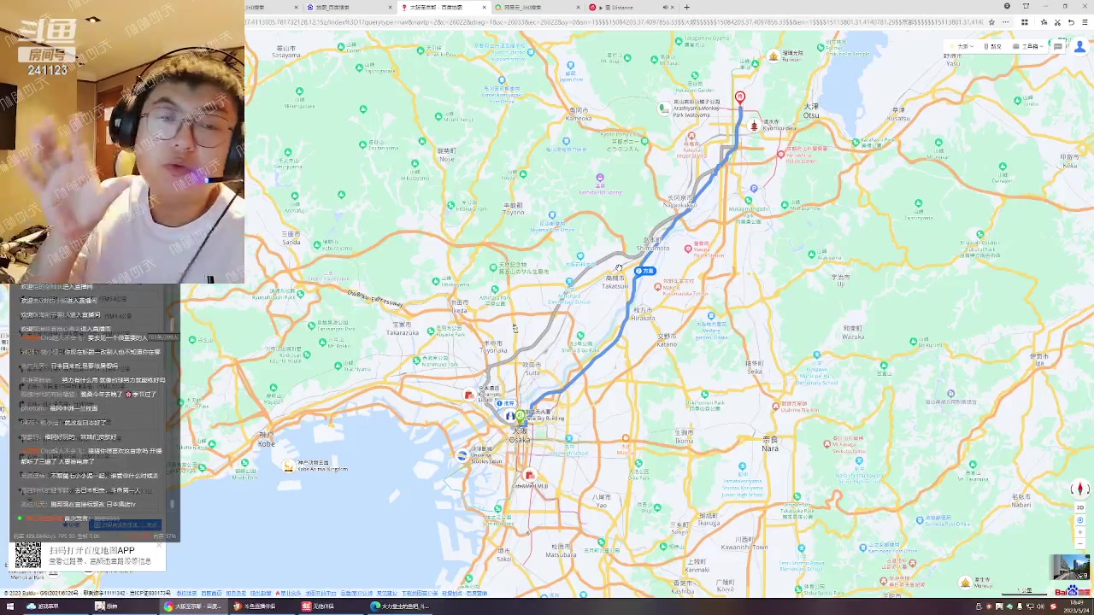Image resolution: width=1094 pixels, height=615 pixels.
Task: Click the Baidu Maps app QR code
Action: (28, 556)
